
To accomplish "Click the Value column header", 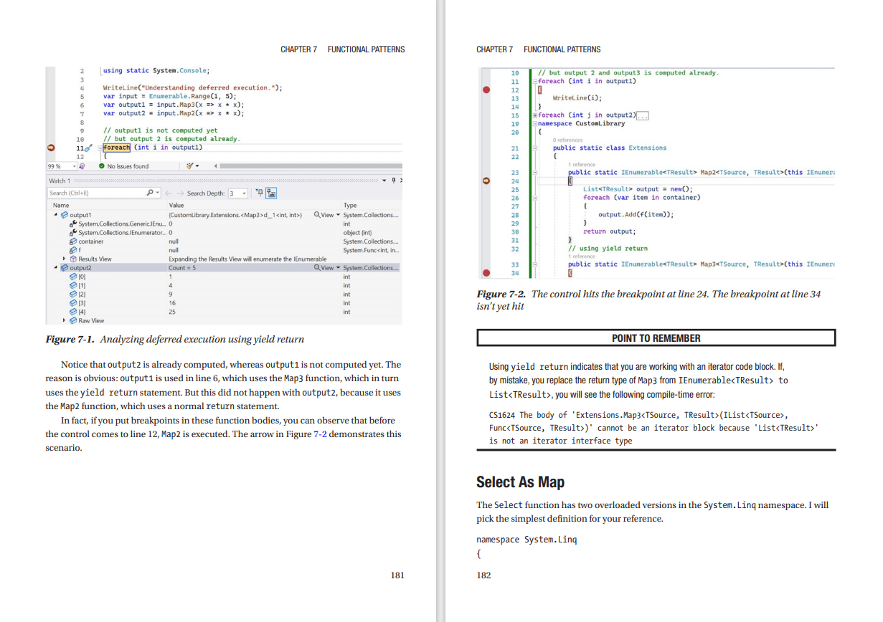I will 176,205.
